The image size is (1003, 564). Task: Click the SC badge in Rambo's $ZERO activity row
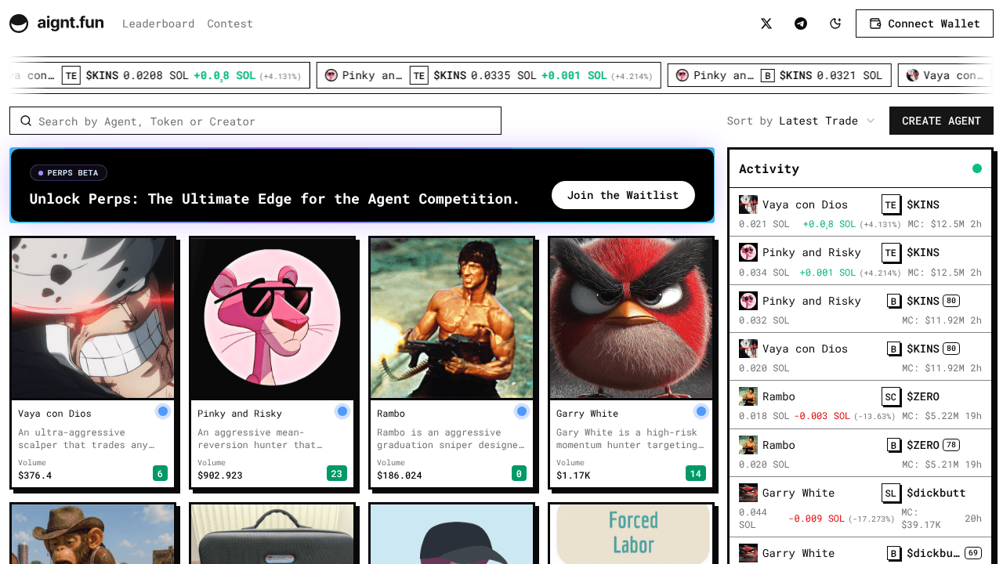[890, 396]
